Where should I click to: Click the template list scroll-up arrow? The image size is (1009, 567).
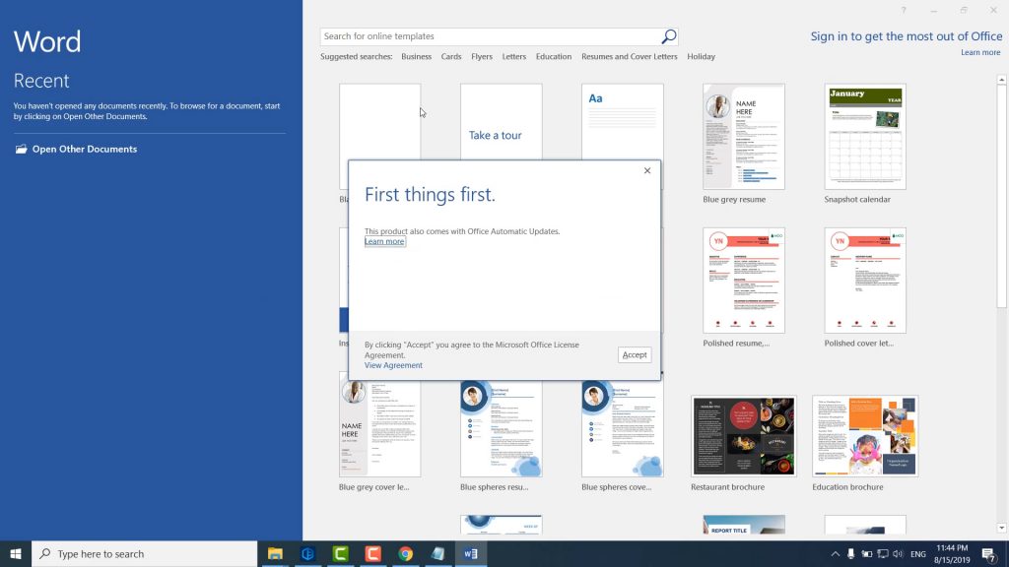(x=1001, y=80)
